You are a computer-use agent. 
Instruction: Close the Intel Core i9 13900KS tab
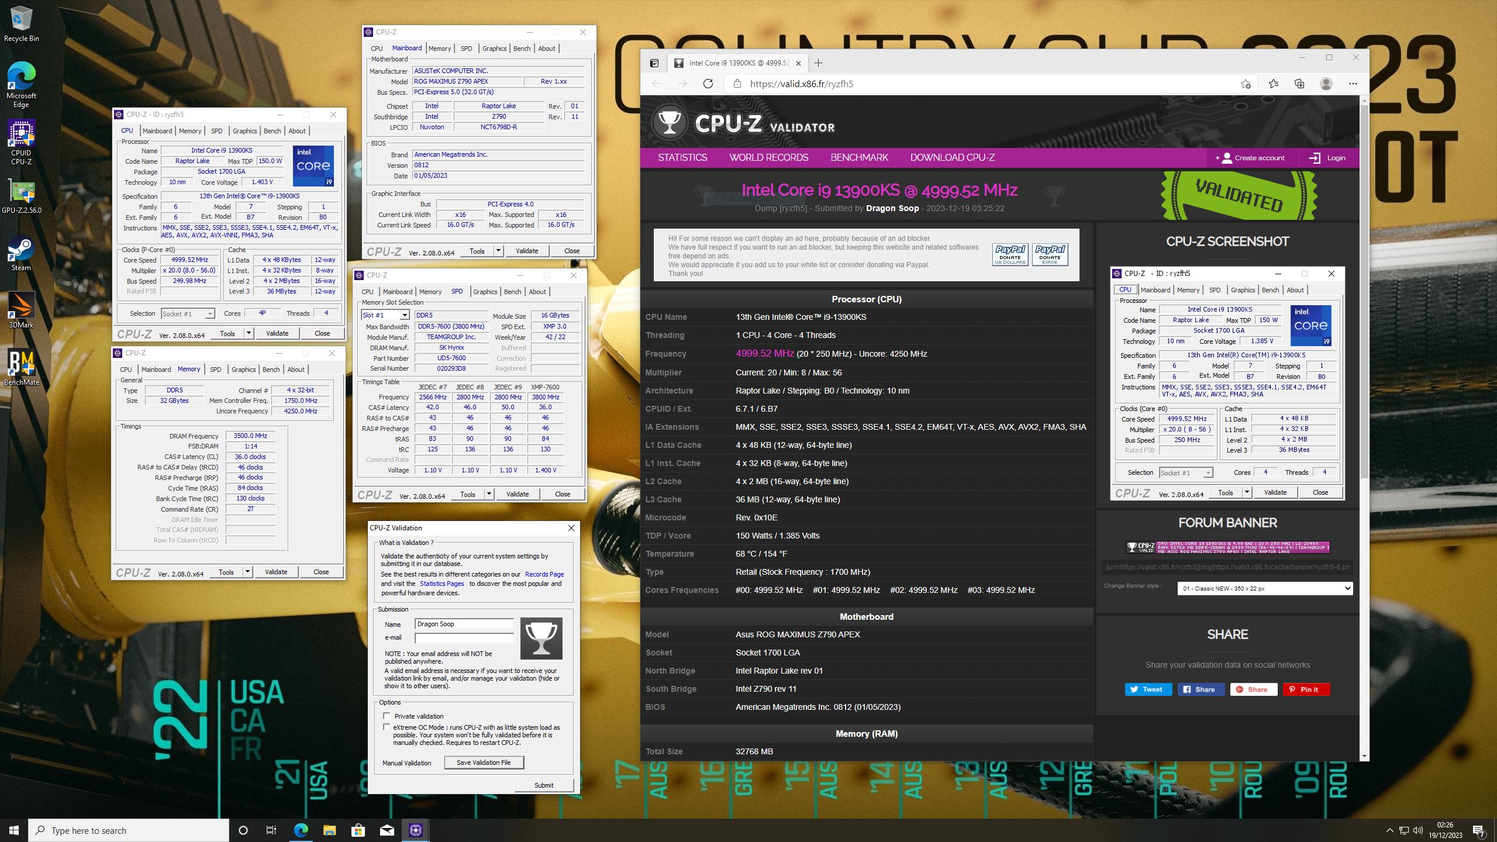798,63
